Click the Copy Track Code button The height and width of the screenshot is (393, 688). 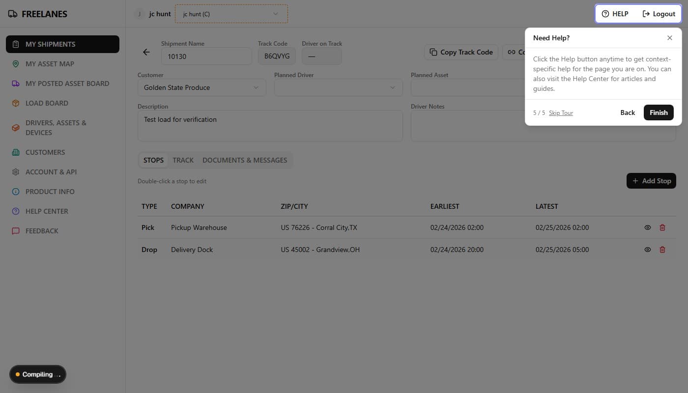pyautogui.click(x=461, y=52)
